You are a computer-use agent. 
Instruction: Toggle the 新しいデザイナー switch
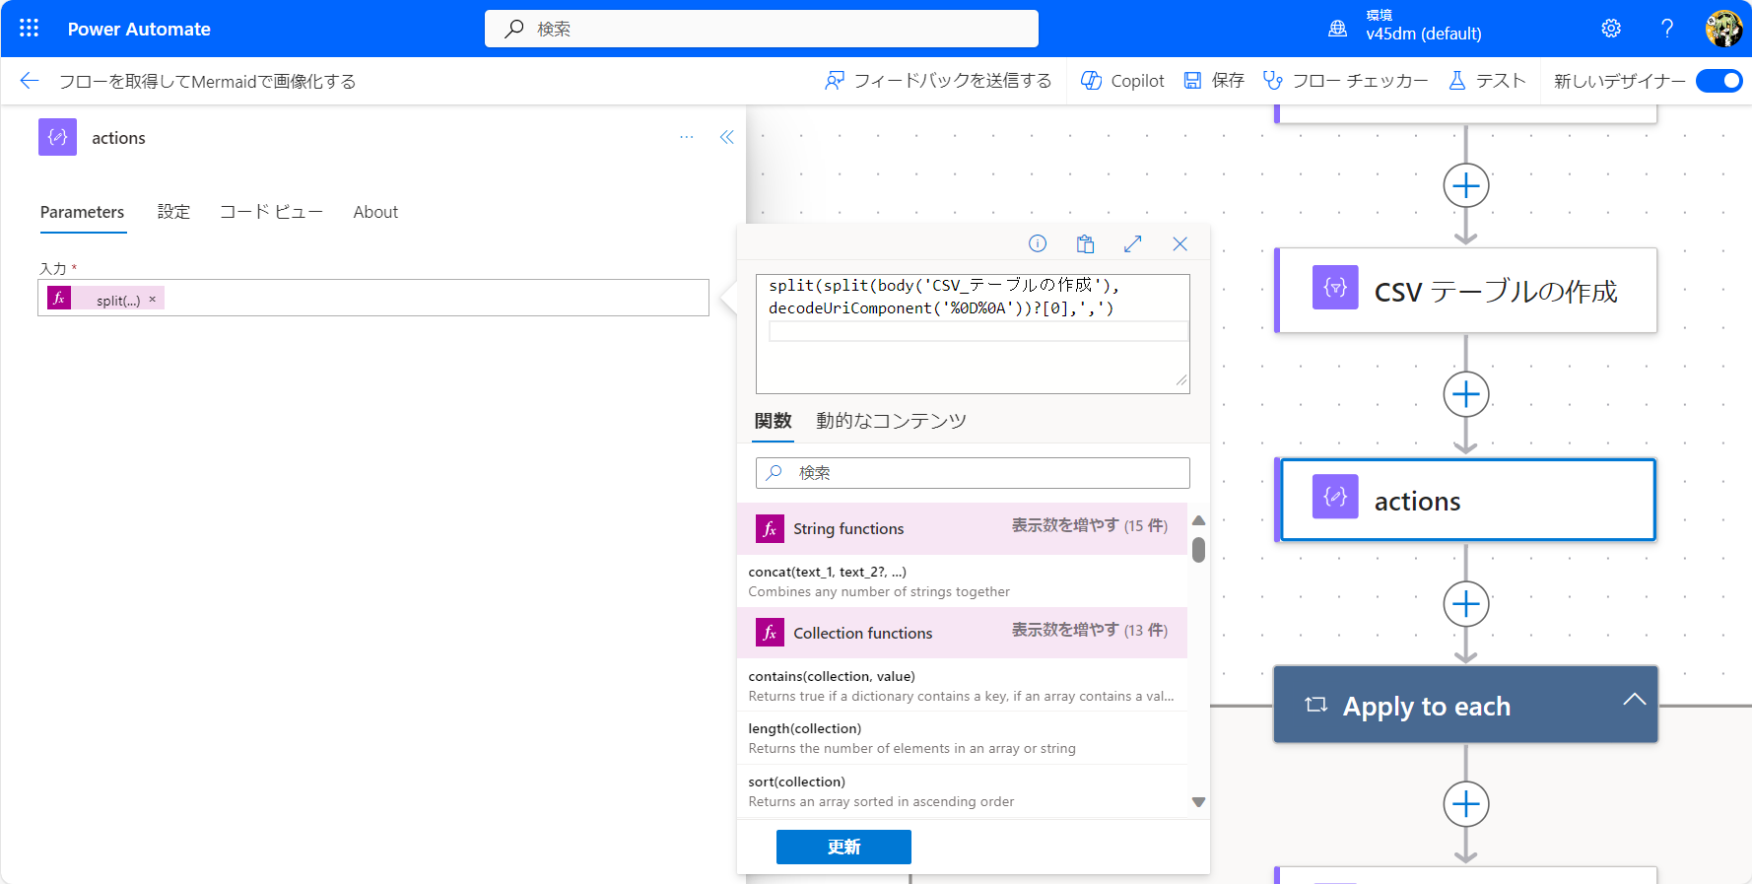click(x=1718, y=81)
